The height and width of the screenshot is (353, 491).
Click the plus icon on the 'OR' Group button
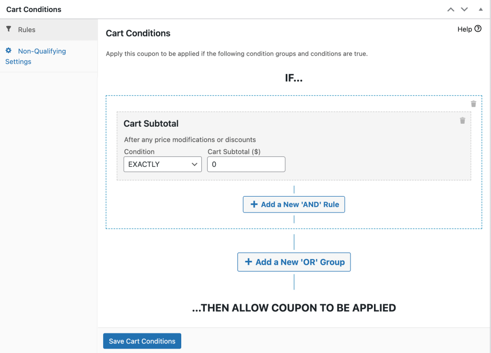click(x=248, y=262)
